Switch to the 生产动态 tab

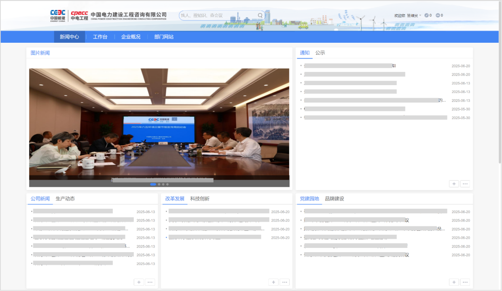pyautogui.click(x=65, y=199)
